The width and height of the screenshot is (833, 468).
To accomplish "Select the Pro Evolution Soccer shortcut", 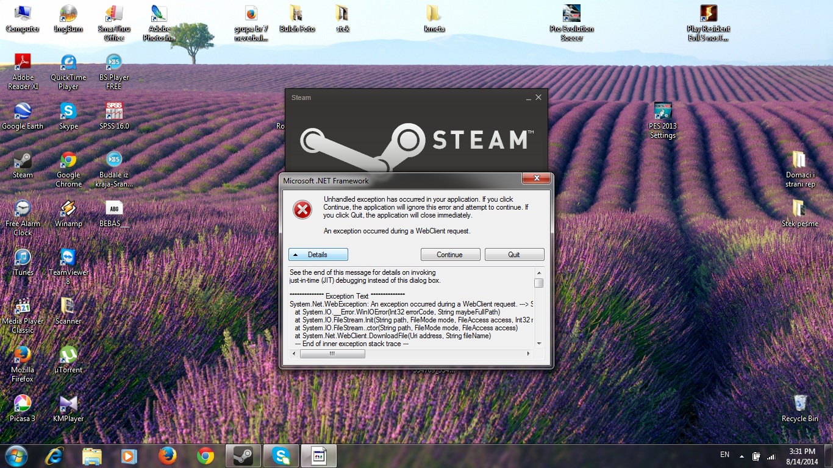I will coord(571,23).
